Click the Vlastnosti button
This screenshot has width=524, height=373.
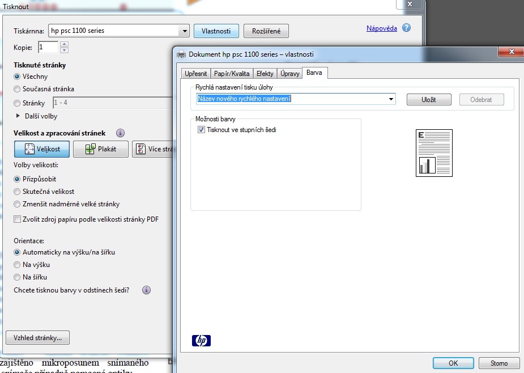[216, 31]
